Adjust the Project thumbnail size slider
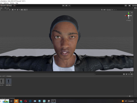This screenshot has width=137, height=103. [x=130, y=96]
